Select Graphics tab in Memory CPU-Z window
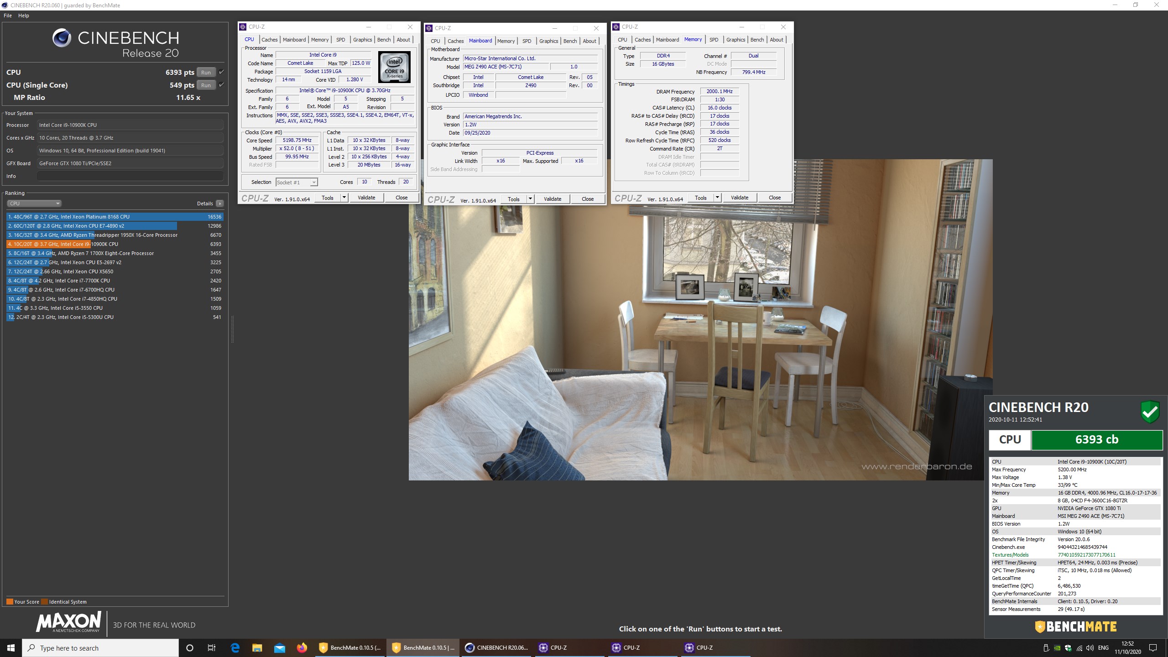Screen dimensions: 1168x657 point(735,40)
